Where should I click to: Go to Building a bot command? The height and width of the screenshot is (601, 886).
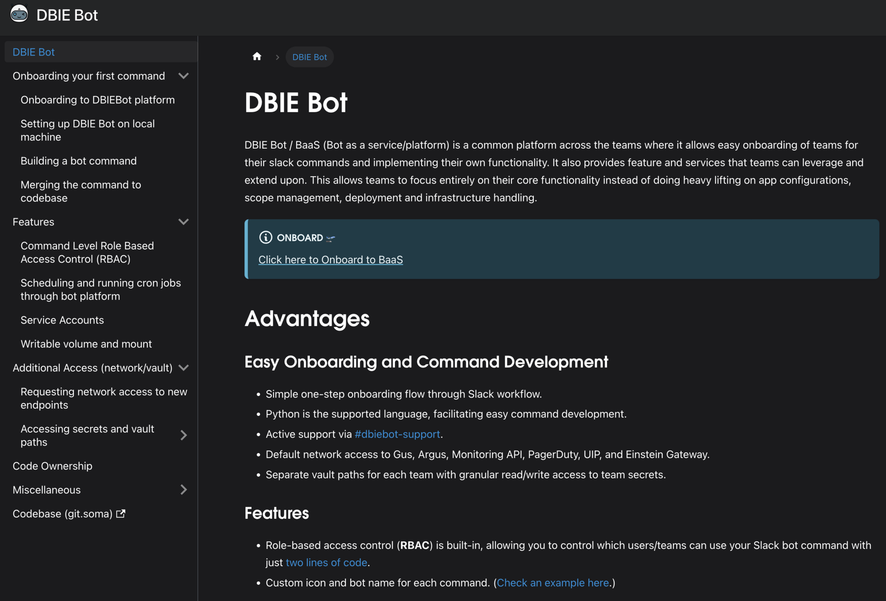78,161
